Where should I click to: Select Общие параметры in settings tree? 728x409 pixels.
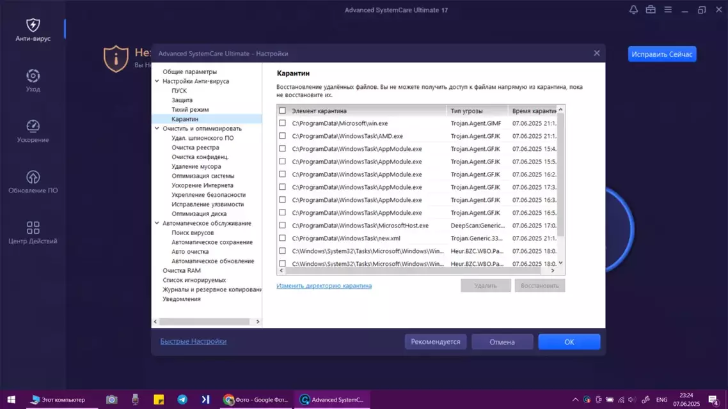(189, 72)
